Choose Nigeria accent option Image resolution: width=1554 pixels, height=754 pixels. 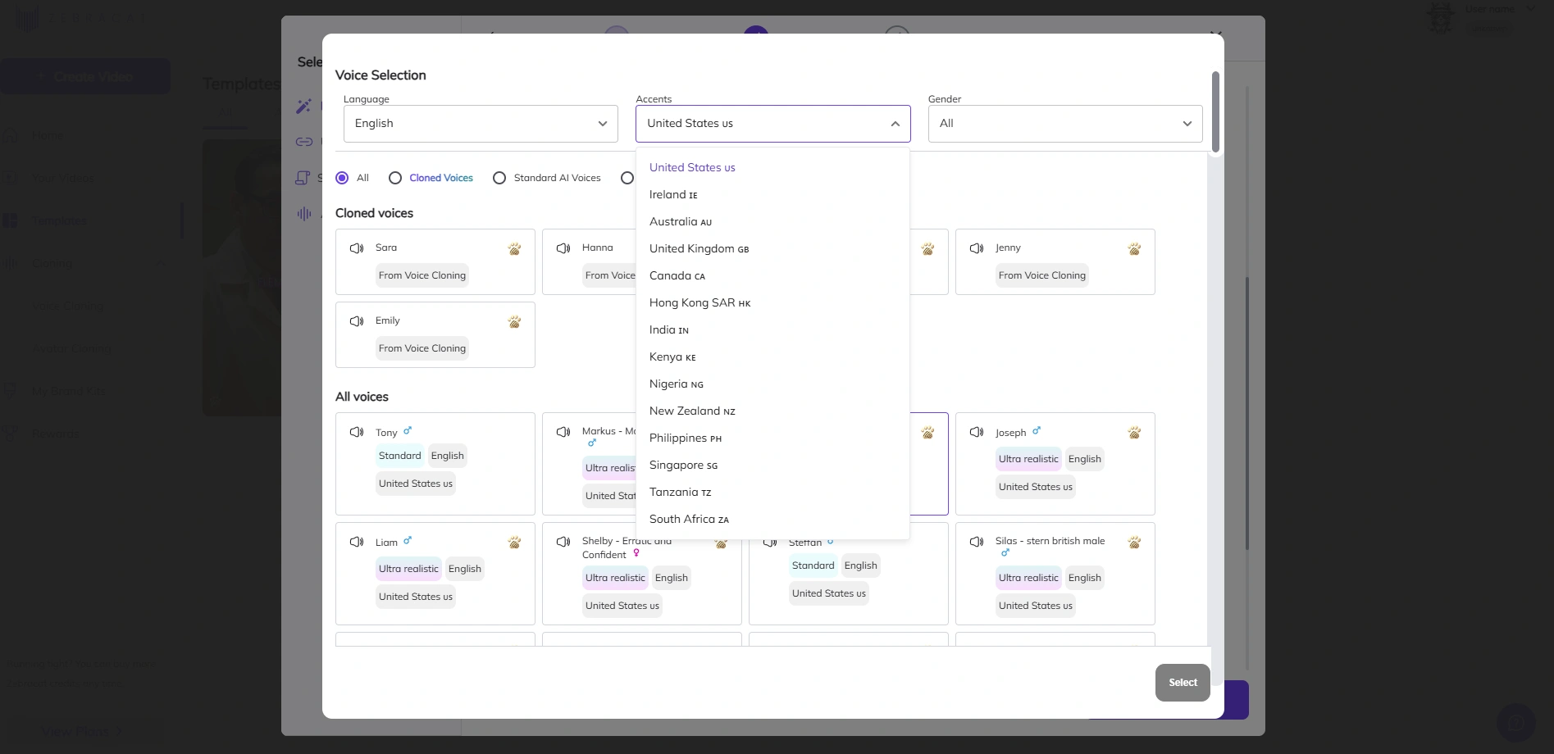click(x=772, y=384)
